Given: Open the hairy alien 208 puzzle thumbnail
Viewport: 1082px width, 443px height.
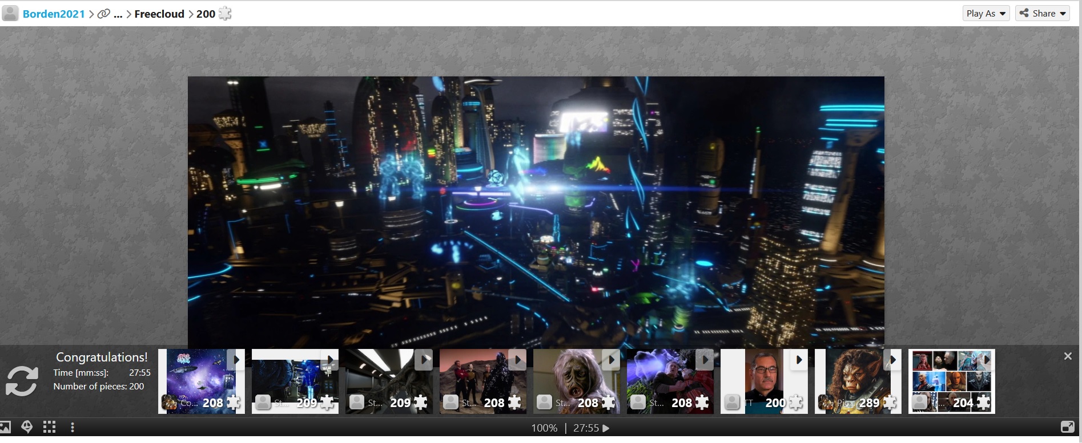Looking at the screenshot, I should click(577, 381).
